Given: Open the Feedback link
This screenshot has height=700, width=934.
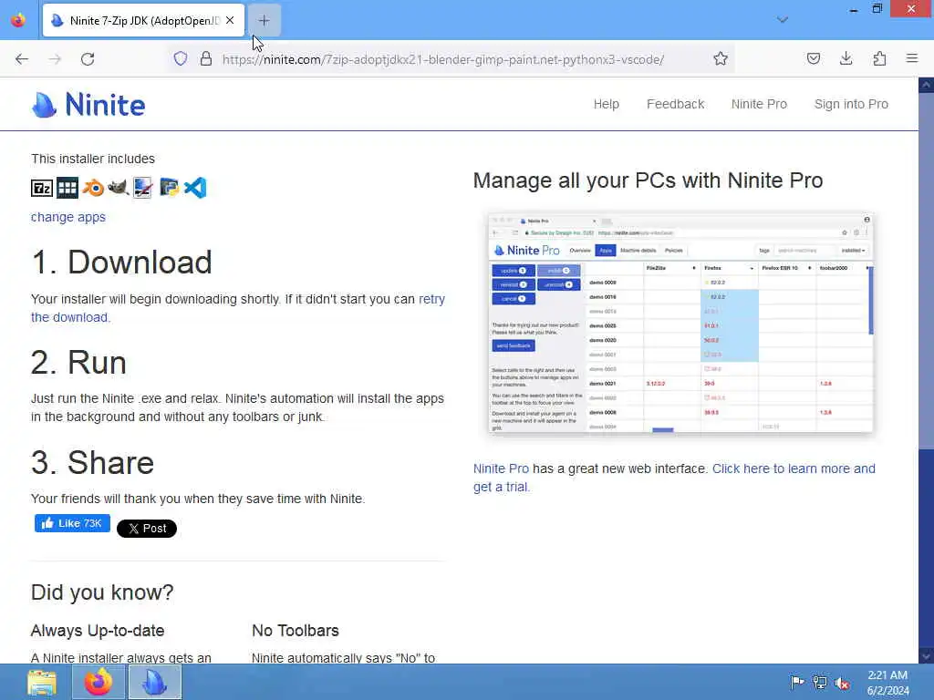Looking at the screenshot, I should tap(676, 104).
